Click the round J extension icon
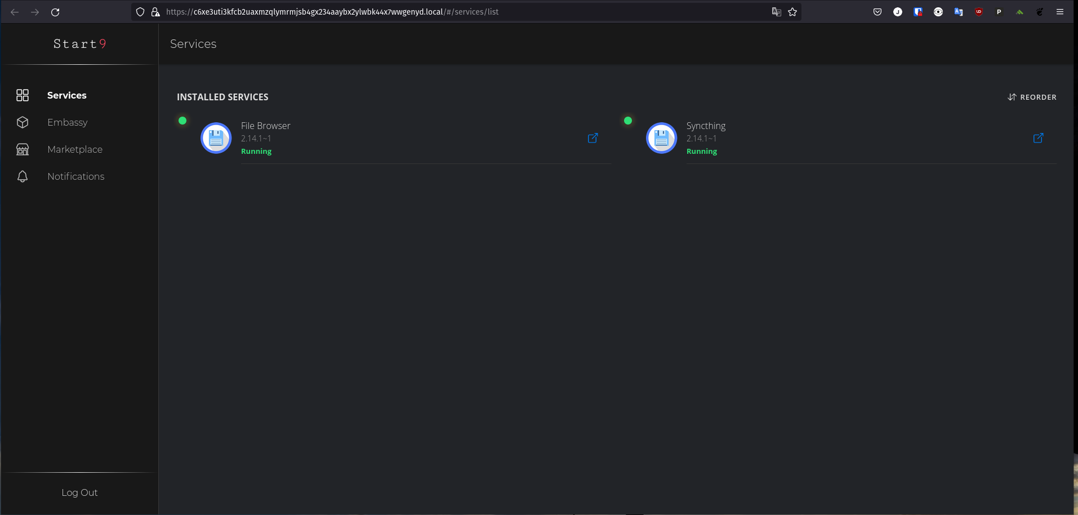Viewport: 1078px width, 515px height. click(898, 12)
